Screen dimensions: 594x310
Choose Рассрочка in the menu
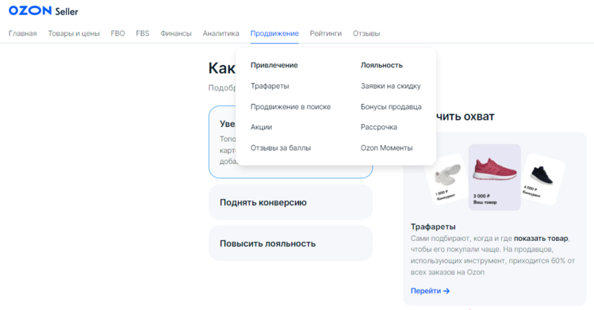(379, 127)
